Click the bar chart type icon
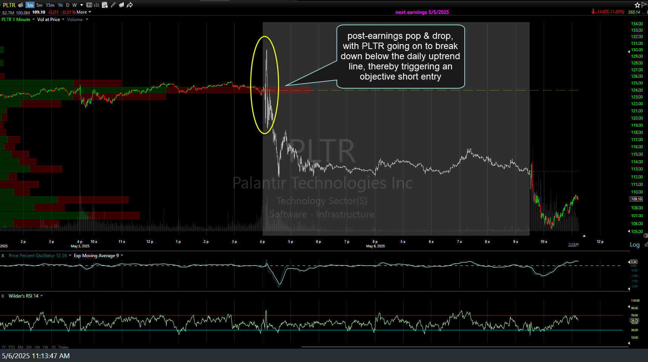The width and height of the screenshot is (648, 362). [x=97, y=5]
